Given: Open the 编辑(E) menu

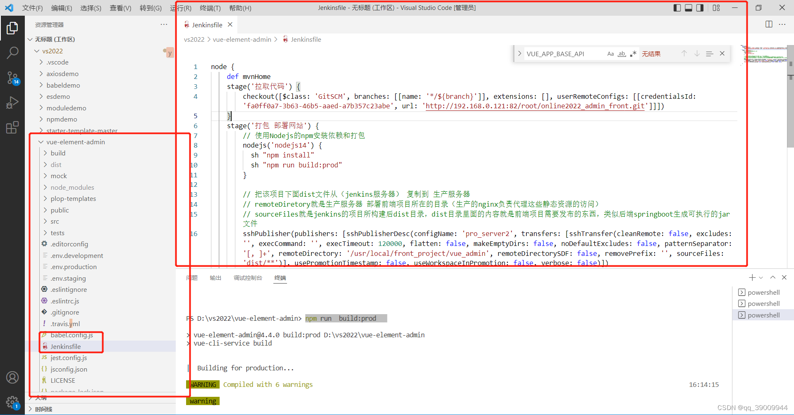Looking at the screenshot, I should coord(62,8).
